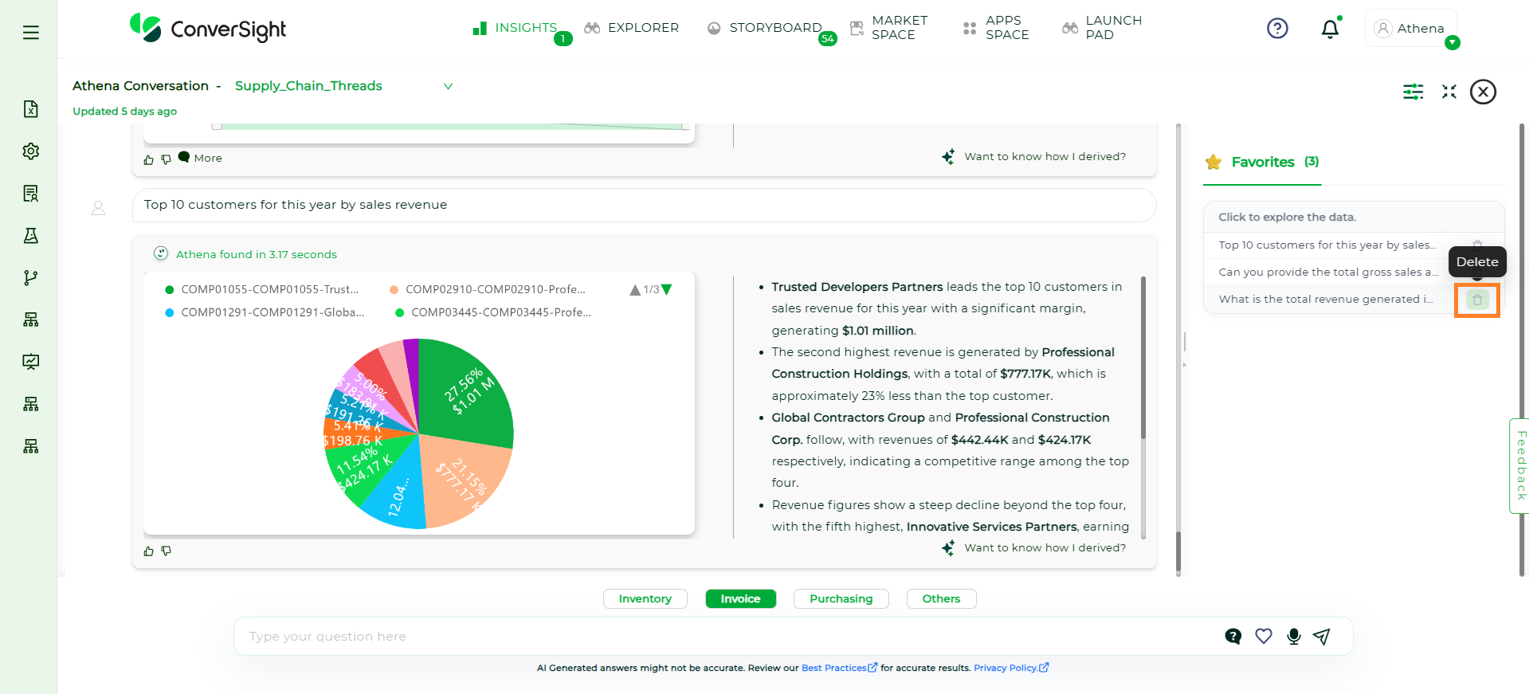Collapse view with the minimize arrows icon

1449,92
